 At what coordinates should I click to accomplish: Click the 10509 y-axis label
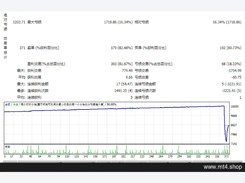[x=235, y=106]
